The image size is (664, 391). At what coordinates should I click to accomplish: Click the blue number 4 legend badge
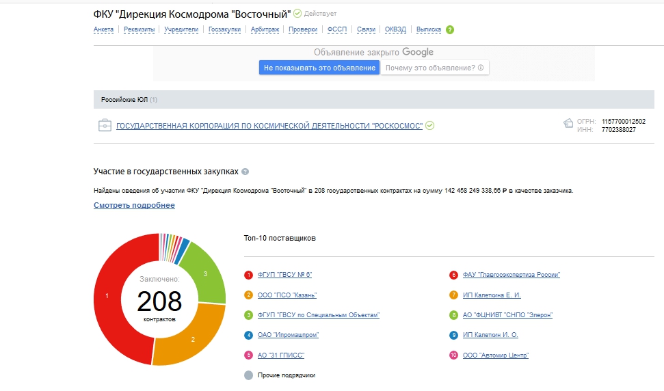pos(249,335)
